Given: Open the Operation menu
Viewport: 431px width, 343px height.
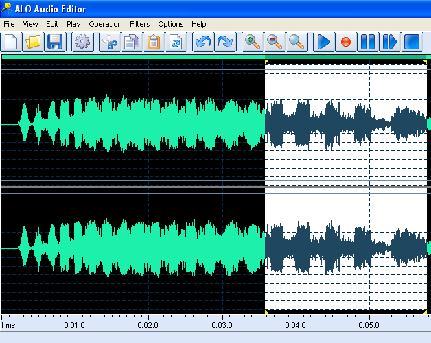Looking at the screenshot, I should coord(105,24).
